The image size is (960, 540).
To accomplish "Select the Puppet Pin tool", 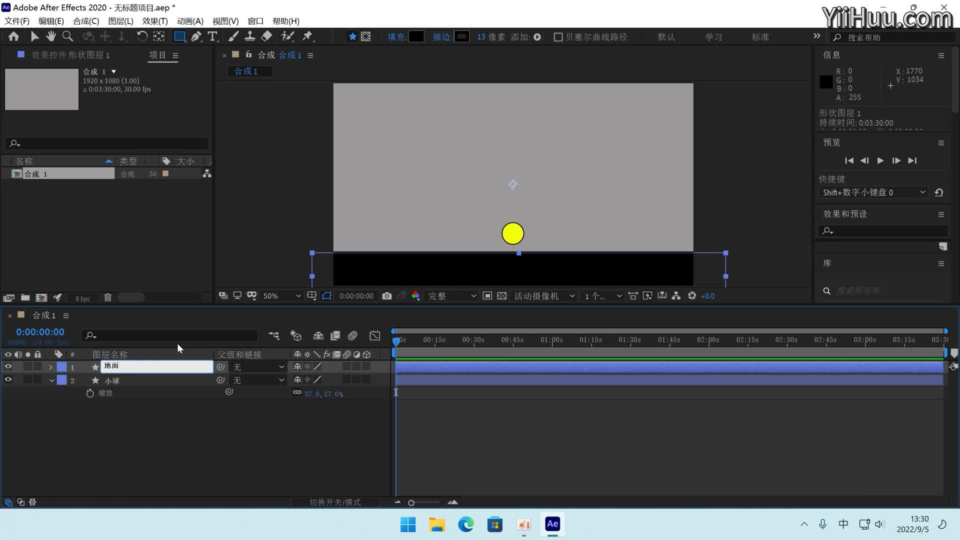I will pos(307,36).
